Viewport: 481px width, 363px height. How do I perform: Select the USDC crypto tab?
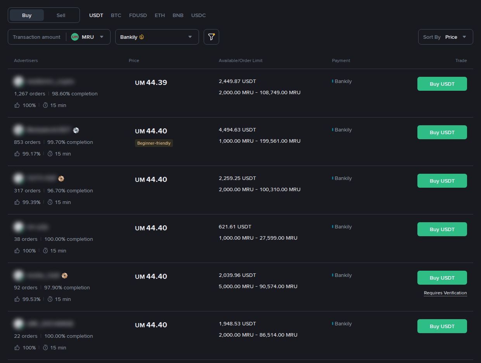(199, 15)
